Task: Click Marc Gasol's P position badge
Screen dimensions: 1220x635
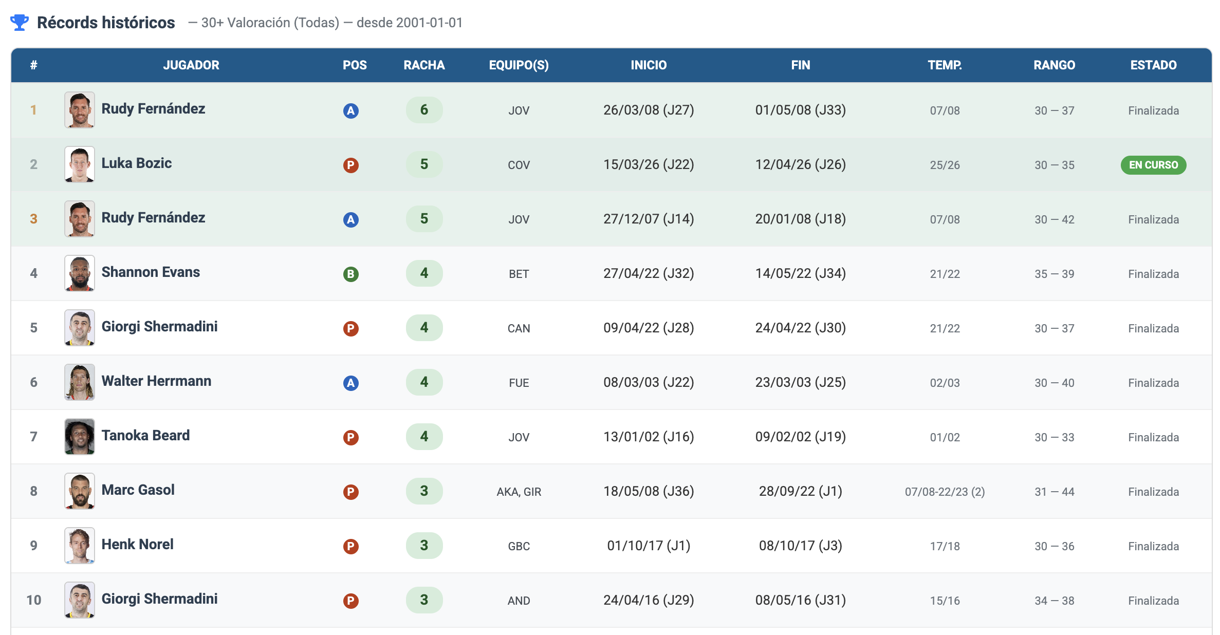Action: 350,492
